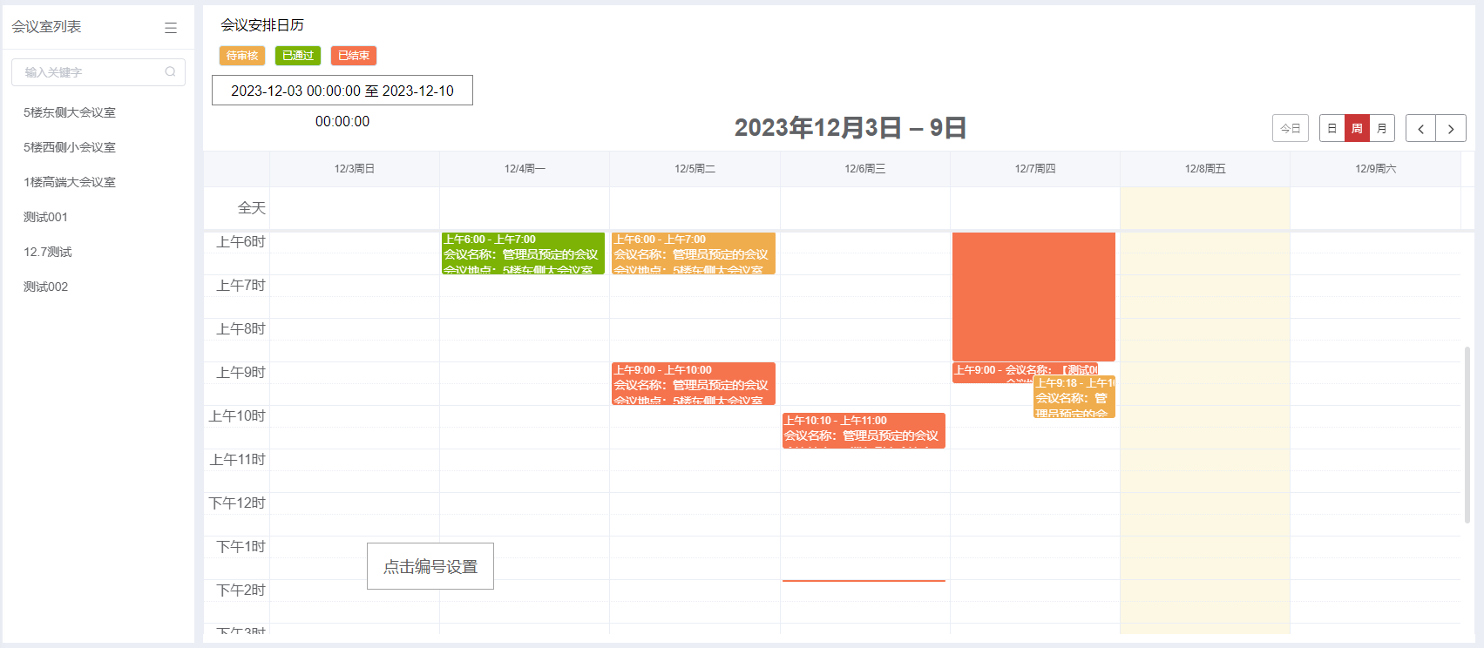
Task: Go to previous week arrow
Action: pyautogui.click(x=1420, y=129)
